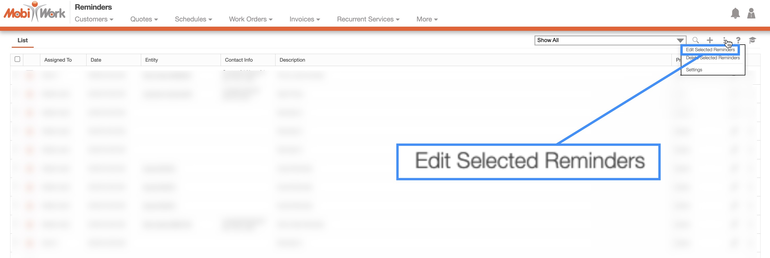Choose Edit Selected Reminders from menu
770x258 pixels.
(710, 50)
